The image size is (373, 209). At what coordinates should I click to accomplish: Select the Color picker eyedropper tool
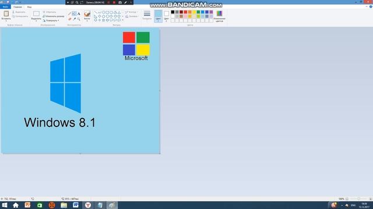pyautogui.click(x=74, y=19)
